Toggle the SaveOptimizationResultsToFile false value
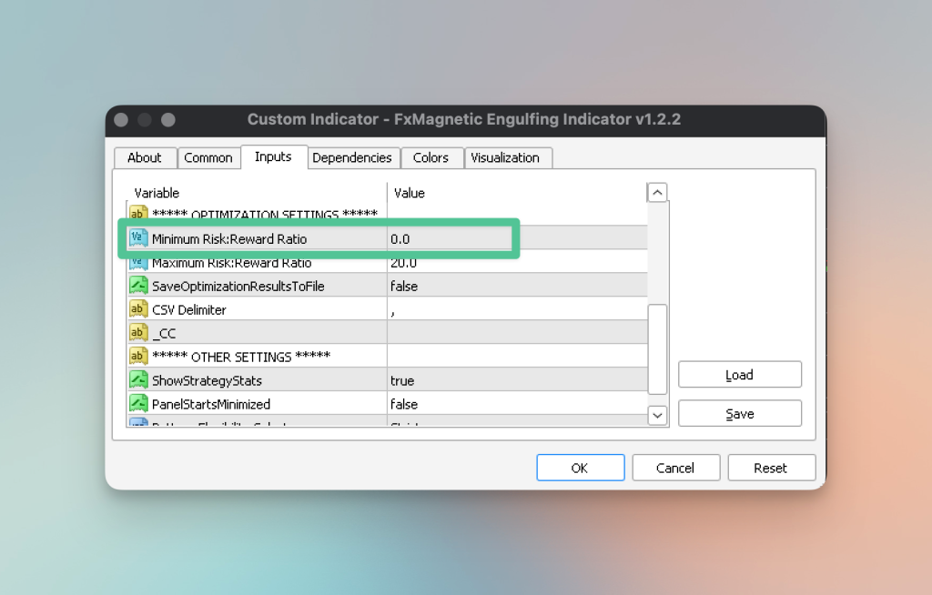The image size is (932, 595). (517, 286)
